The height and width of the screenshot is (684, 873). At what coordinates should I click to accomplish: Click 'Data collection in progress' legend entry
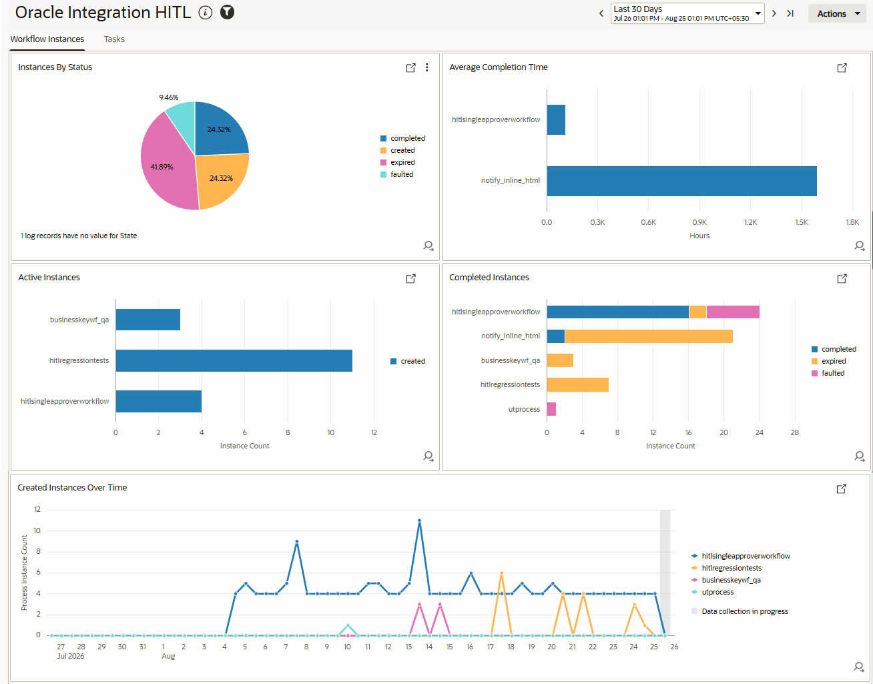[740, 611]
